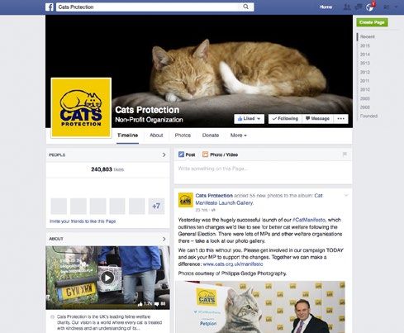Open the notifications globe icon

click(370, 7)
